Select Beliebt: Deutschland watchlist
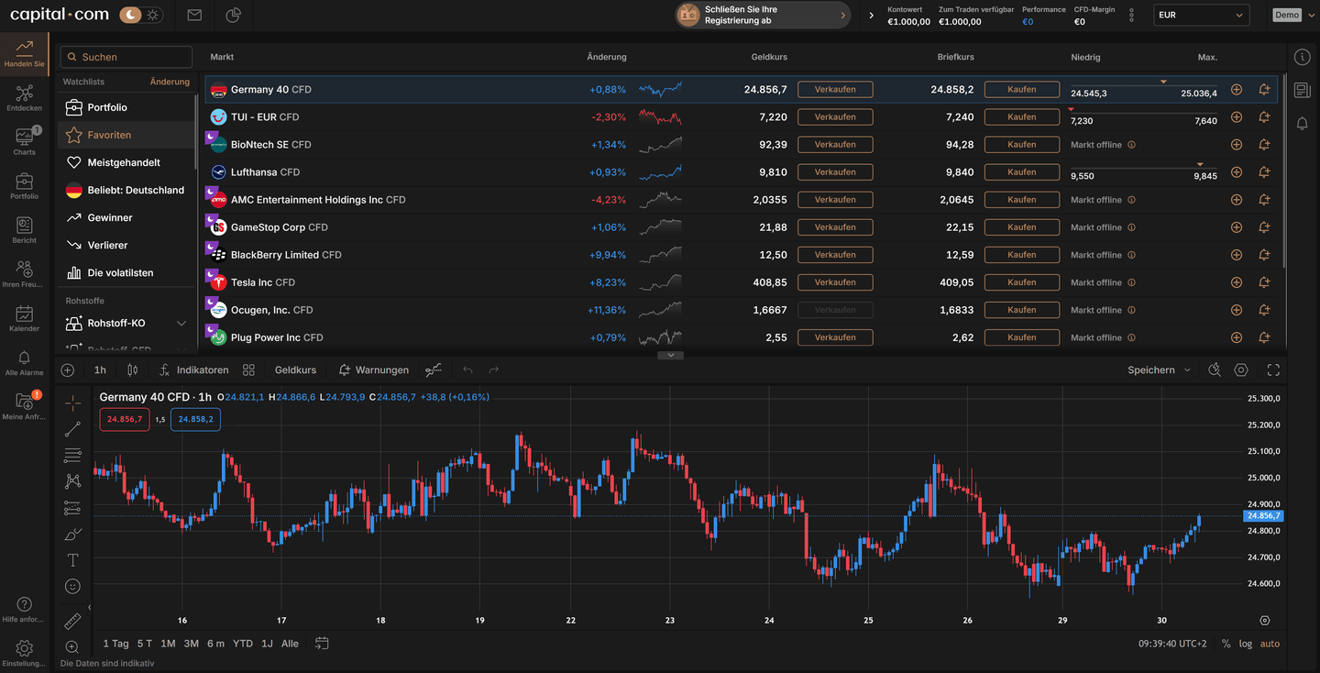The image size is (1320, 673). point(126,190)
